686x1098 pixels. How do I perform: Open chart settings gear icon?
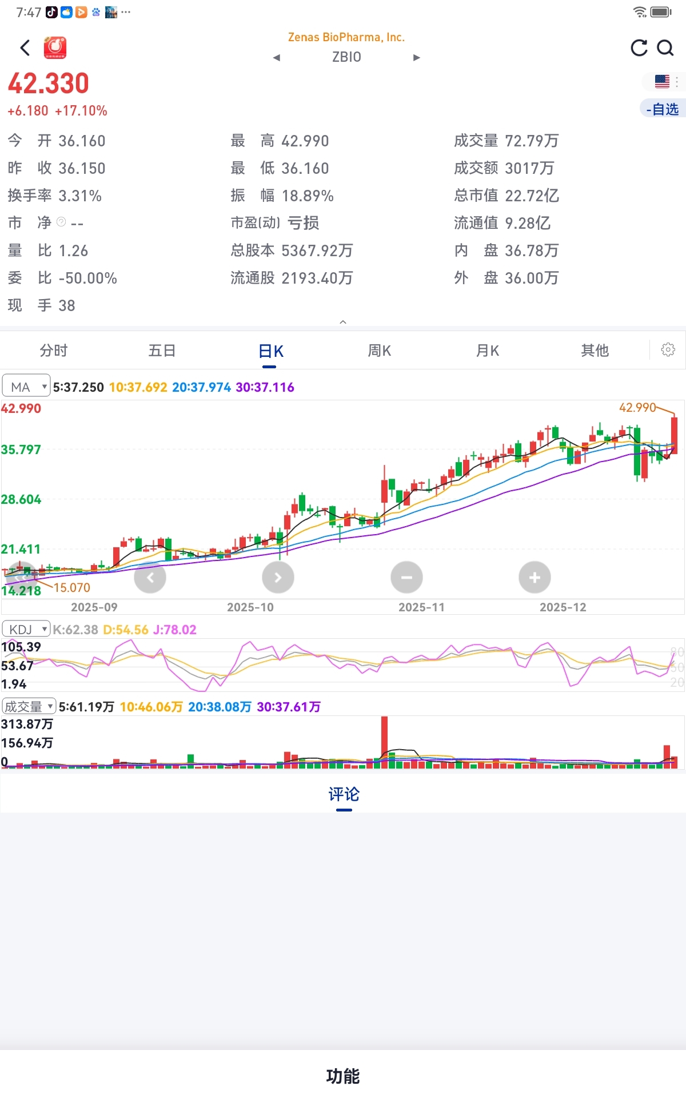pyautogui.click(x=668, y=349)
